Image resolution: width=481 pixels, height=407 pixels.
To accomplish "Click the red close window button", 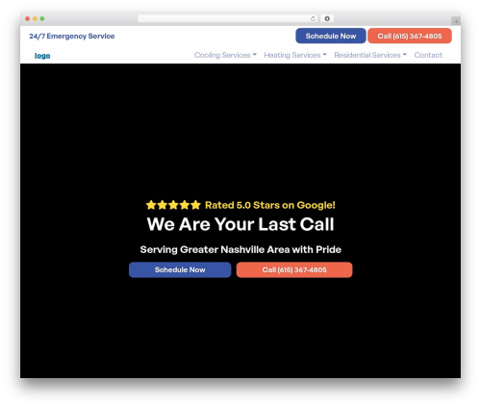I will click(28, 19).
